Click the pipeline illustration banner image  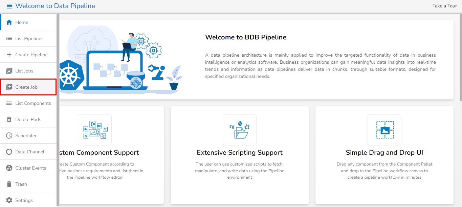[x=122, y=60]
